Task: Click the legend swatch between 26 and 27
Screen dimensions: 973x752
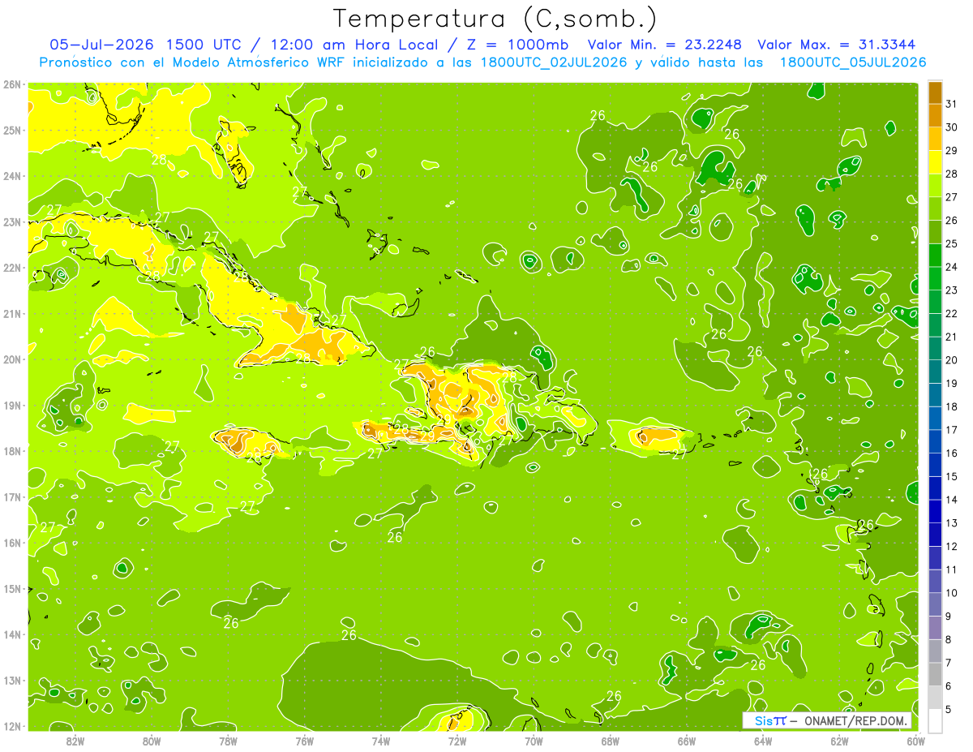Action: coord(935,209)
